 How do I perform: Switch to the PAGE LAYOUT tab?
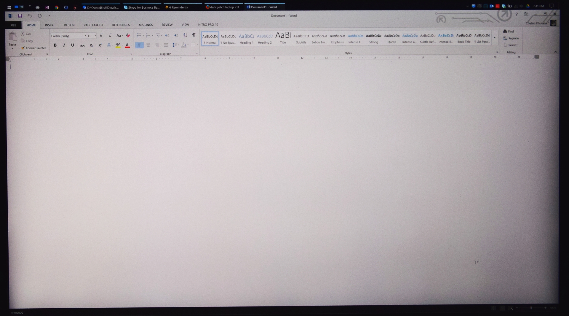tap(93, 25)
